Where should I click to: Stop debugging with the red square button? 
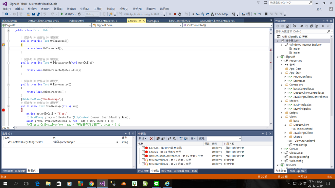tap(175, 14)
